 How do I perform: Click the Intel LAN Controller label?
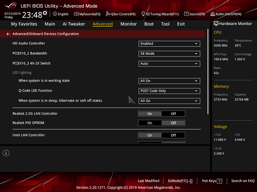coord(29,135)
